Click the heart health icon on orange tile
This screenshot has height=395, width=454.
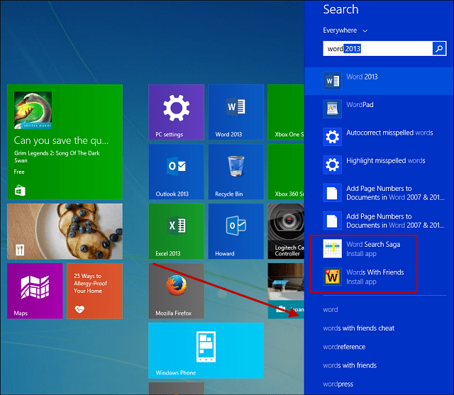(x=79, y=309)
